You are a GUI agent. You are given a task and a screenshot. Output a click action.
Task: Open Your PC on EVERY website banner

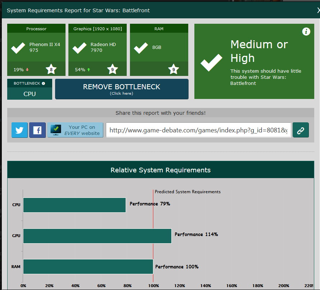(75, 130)
